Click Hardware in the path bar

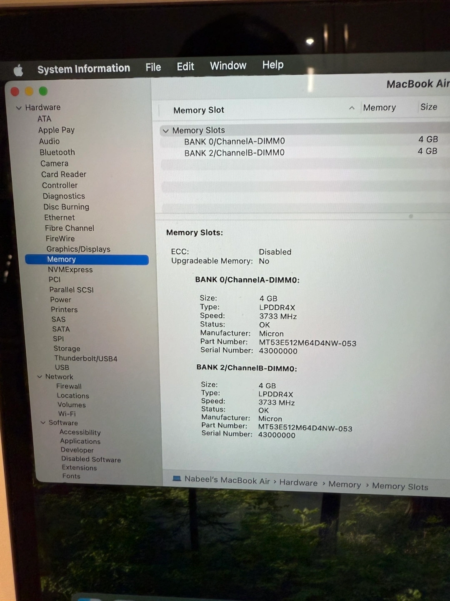[x=298, y=482]
